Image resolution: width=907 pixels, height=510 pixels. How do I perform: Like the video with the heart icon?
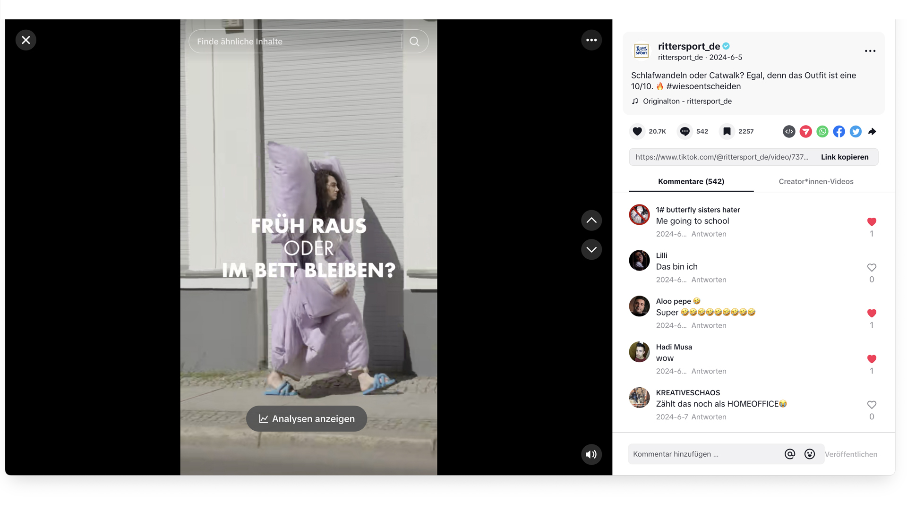637,131
